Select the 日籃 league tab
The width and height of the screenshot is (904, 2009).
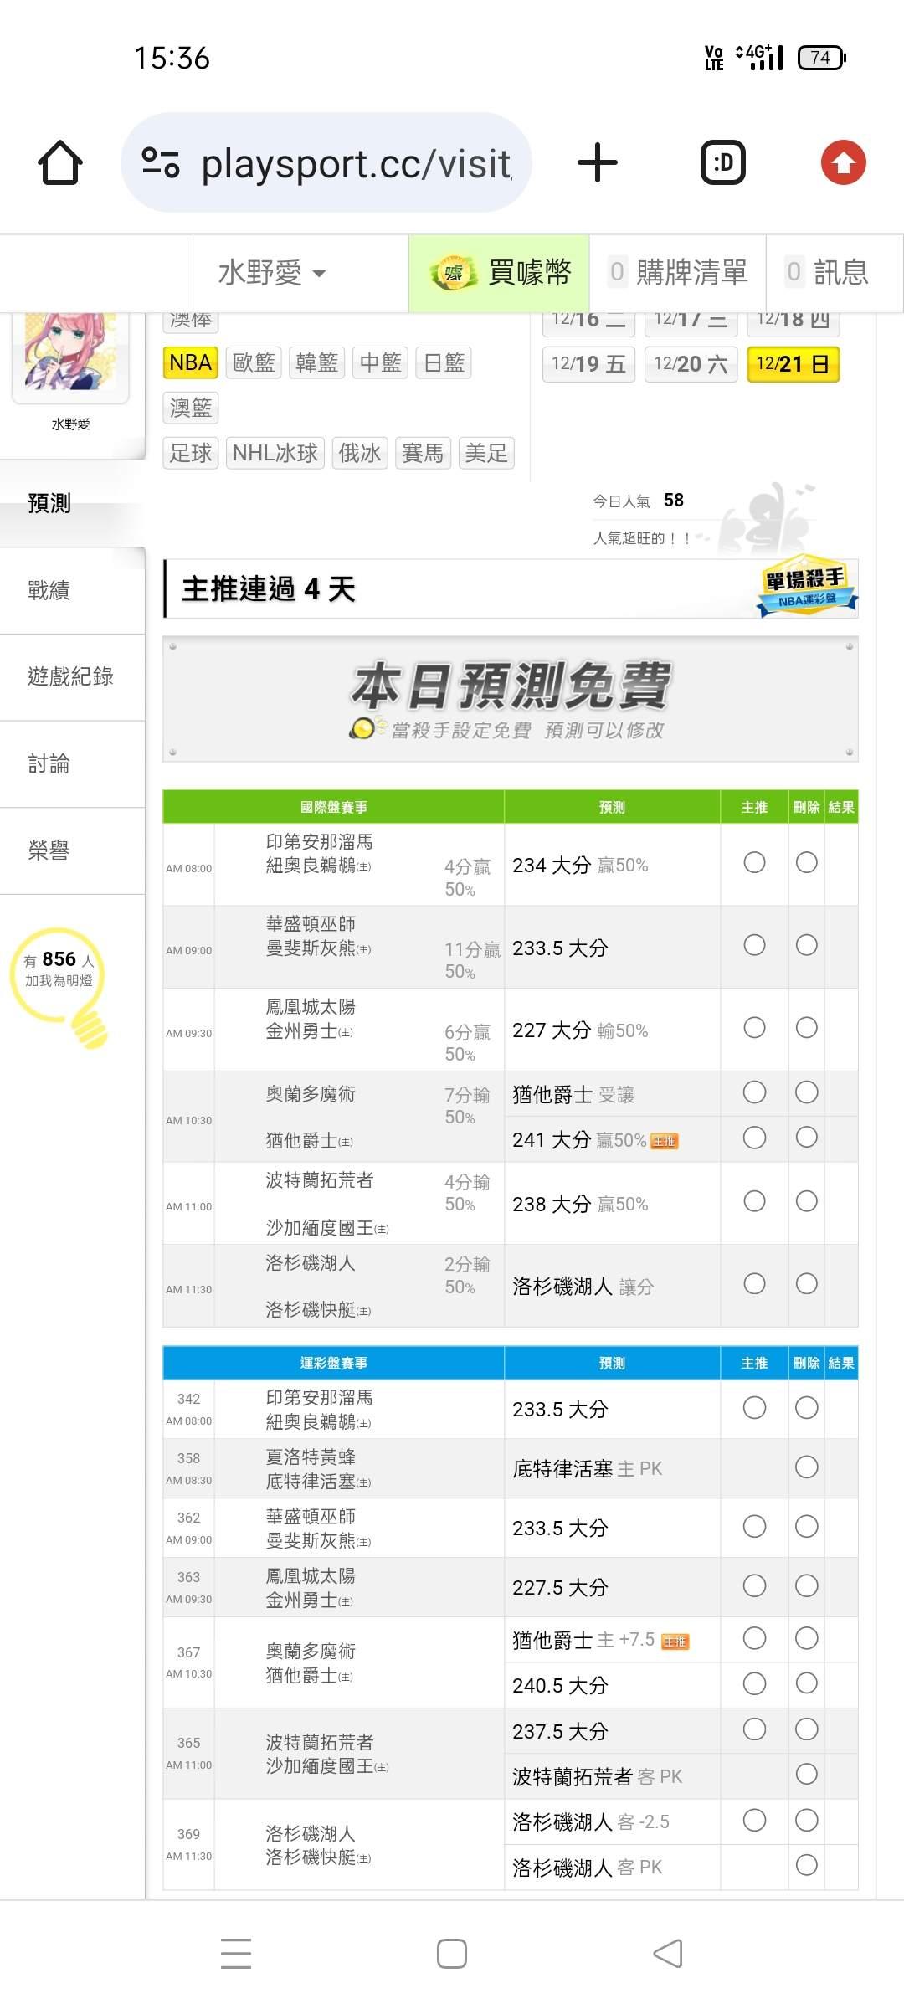click(444, 362)
